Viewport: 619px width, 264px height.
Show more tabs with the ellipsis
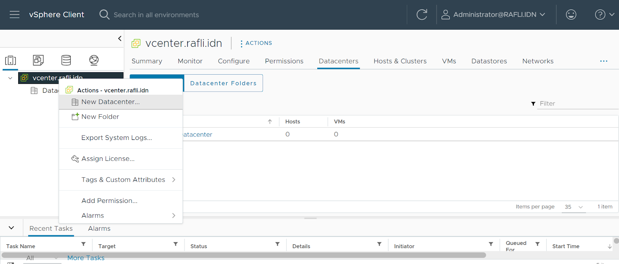click(604, 61)
